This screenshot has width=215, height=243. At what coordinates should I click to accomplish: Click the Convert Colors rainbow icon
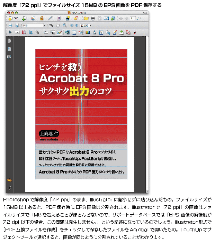coord(88,32)
